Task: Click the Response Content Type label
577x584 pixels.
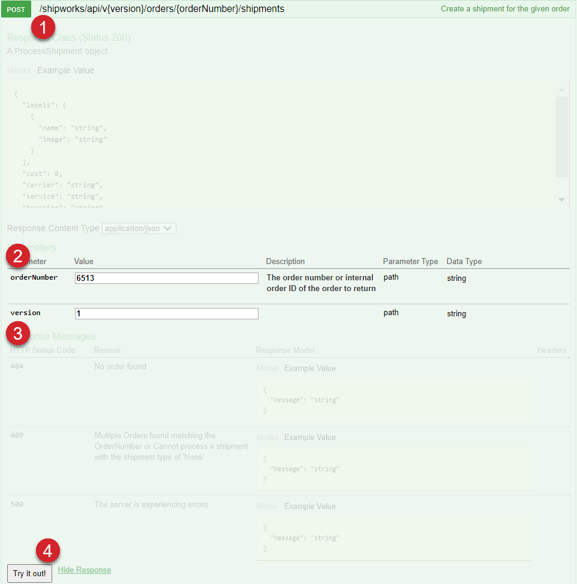Action: click(x=53, y=228)
